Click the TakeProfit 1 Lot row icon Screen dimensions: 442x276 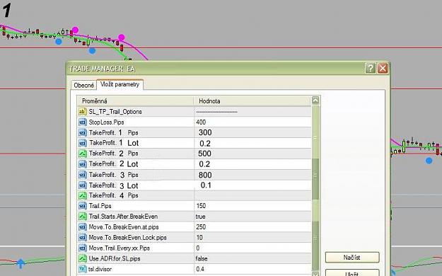pos(82,143)
